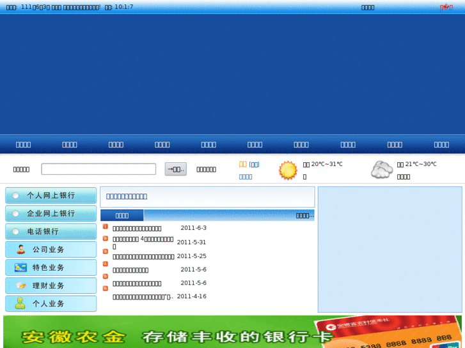Click the 安徽农金 green banner text
This screenshot has height=348, width=465.
point(74,337)
